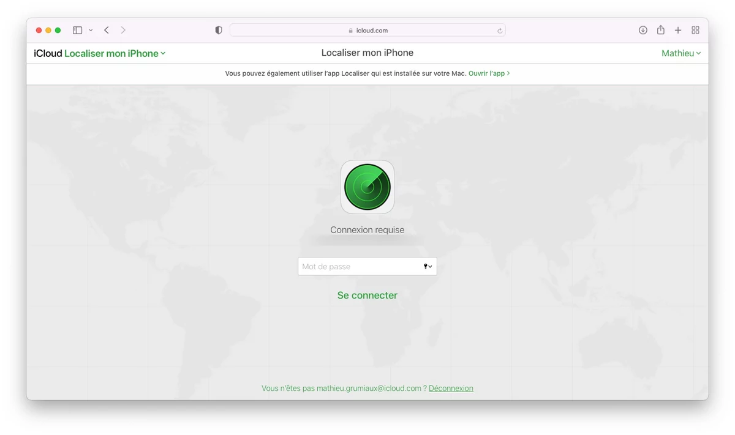This screenshot has height=435, width=735.
Task: Open the Share menu icon
Action: (x=661, y=30)
